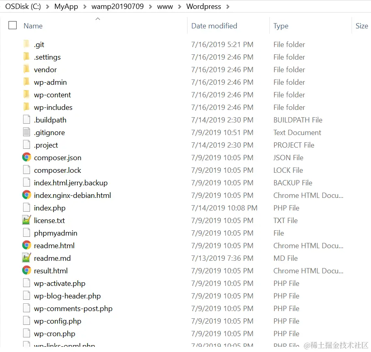This screenshot has height=352, width=371.
Task: Select the phpmyadmin file name
Action: 55,233
